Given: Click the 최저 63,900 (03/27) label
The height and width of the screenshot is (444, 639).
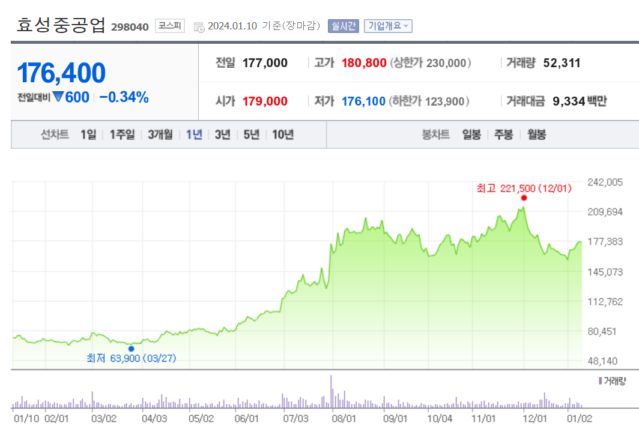Looking at the screenshot, I should point(131,358).
